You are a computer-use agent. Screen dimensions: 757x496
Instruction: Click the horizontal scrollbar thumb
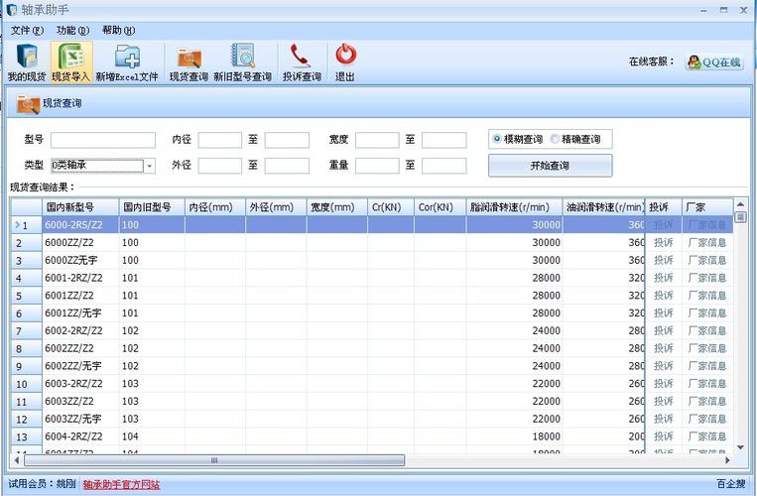click(x=214, y=460)
